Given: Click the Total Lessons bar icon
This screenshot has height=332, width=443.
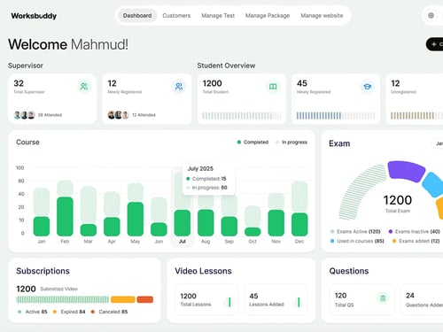Looking at the screenshot, I should (229, 302).
